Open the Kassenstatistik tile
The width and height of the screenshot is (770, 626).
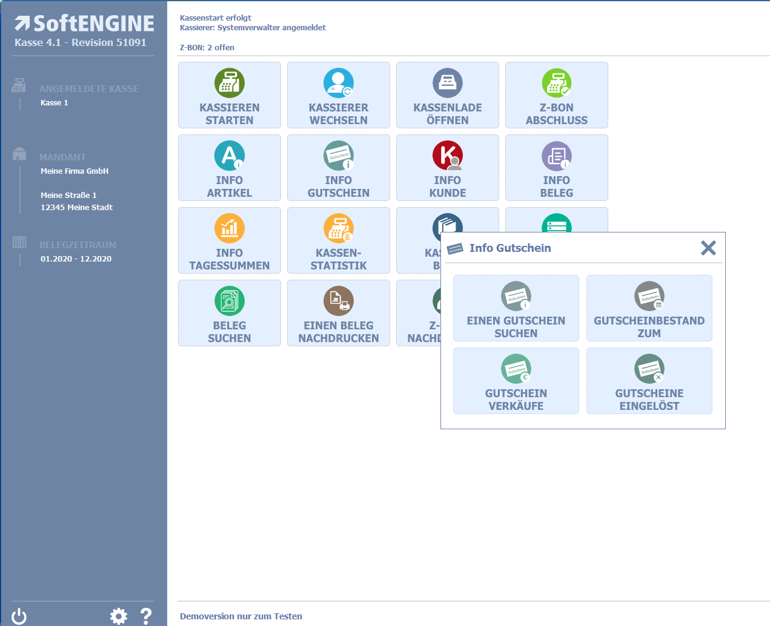[338, 241]
